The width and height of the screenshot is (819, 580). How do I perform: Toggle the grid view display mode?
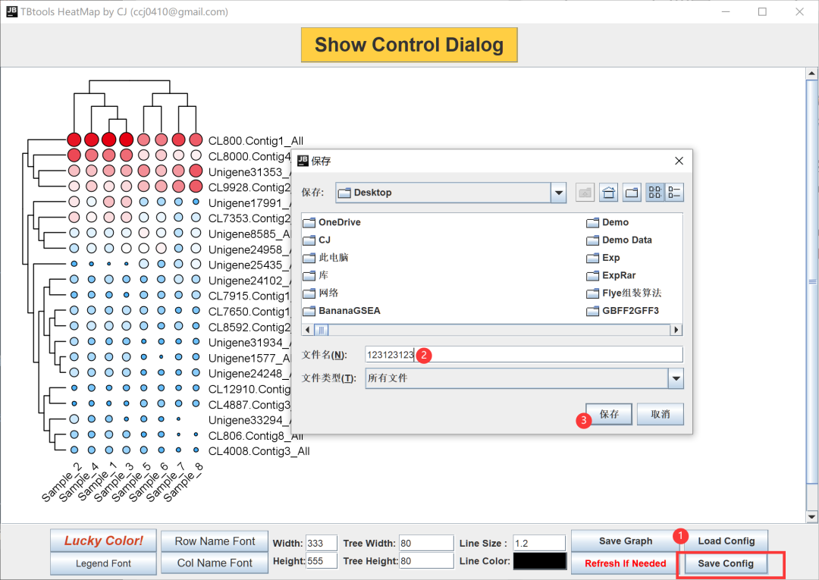[654, 192]
